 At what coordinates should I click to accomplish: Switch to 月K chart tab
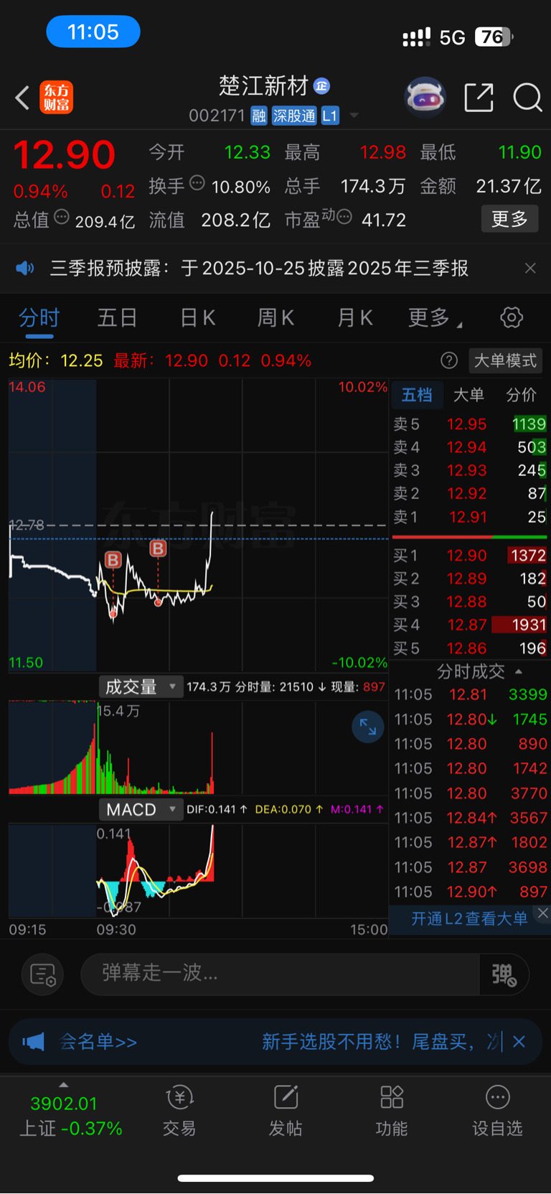pyautogui.click(x=355, y=317)
